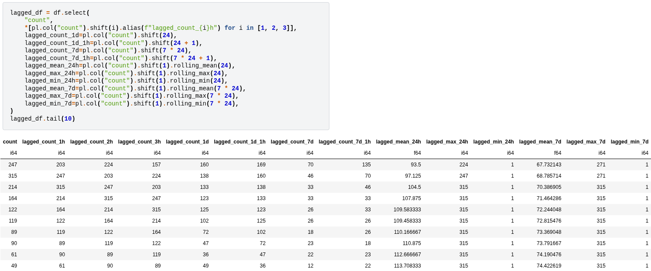Click the 135 cell in lagged_count_7d_1h
The width and height of the screenshot is (651, 271).
click(366, 165)
